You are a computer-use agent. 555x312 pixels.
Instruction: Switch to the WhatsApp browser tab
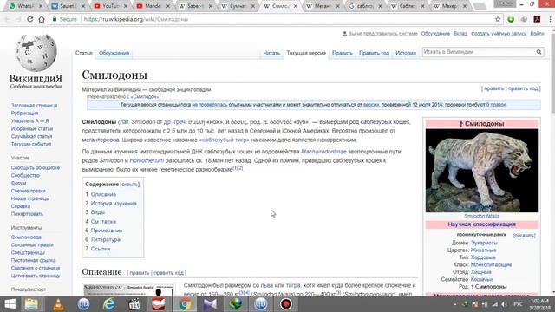pos(26,6)
